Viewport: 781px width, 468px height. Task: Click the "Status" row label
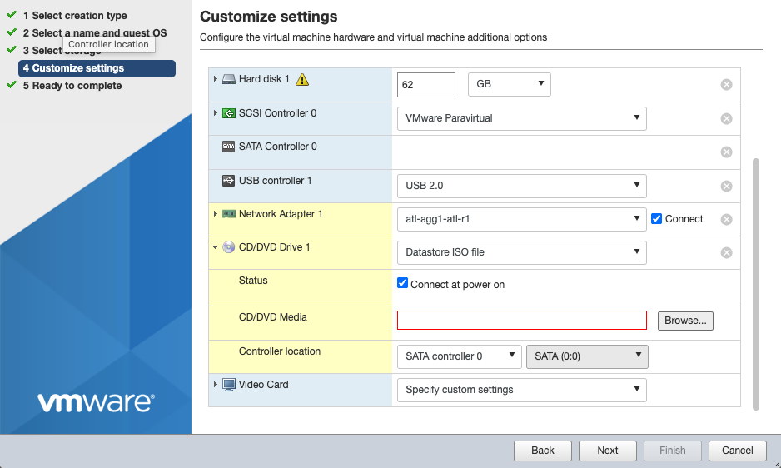tap(253, 281)
